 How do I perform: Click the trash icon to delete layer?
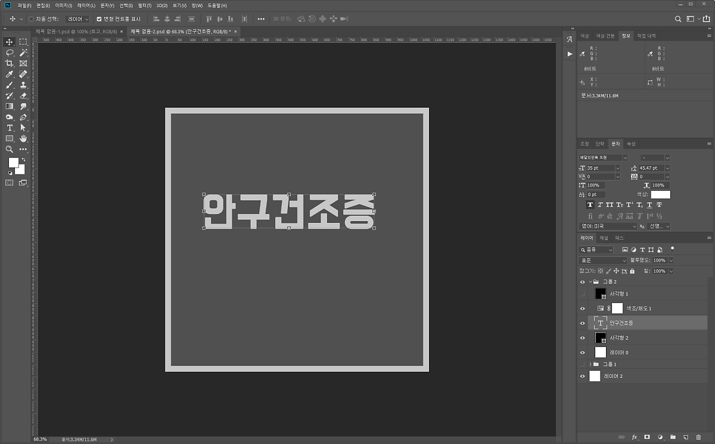698,437
